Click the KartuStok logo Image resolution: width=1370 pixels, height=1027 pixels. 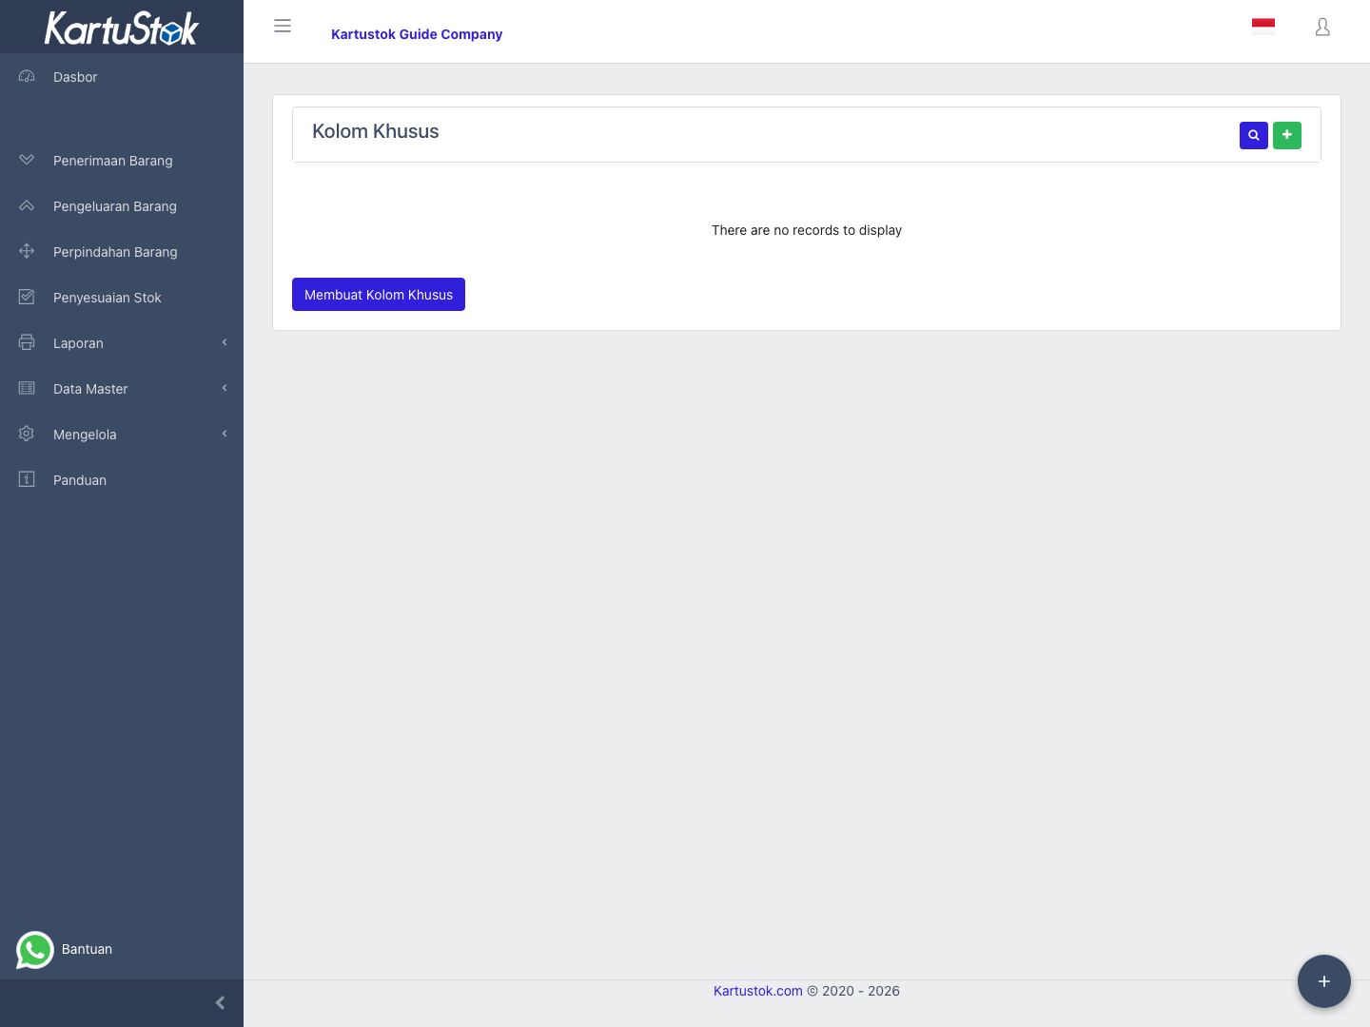(x=122, y=28)
